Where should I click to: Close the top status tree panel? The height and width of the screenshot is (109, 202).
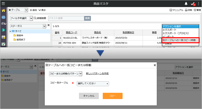[48, 25]
